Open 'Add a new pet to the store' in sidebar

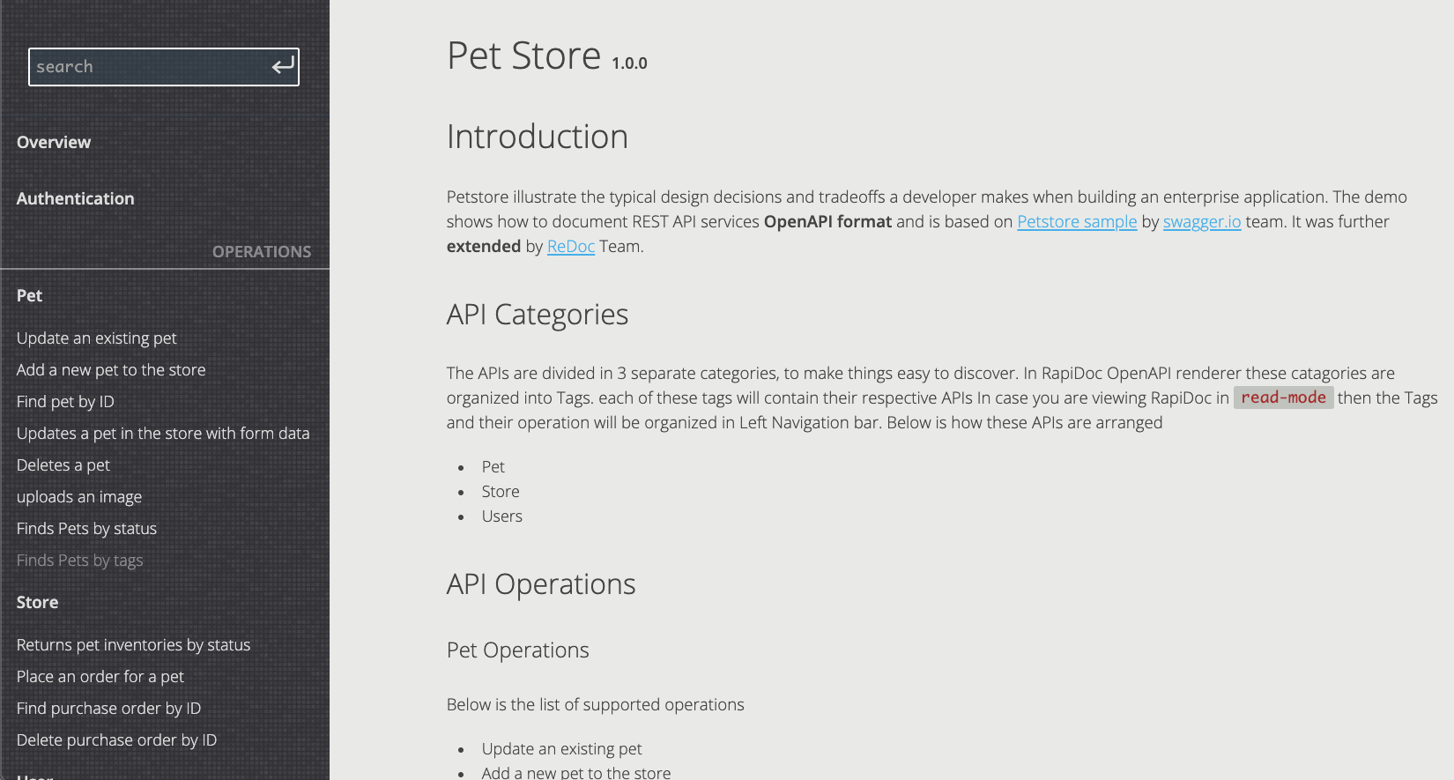(x=111, y=370)
